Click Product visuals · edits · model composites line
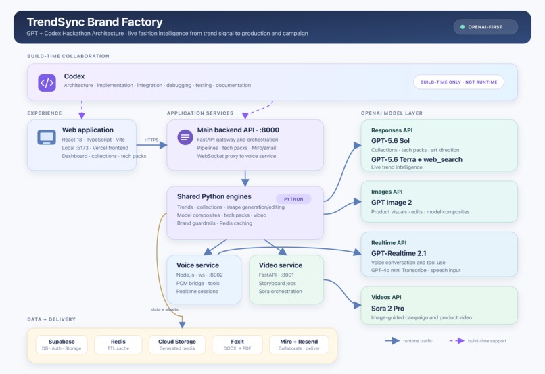 coord(420,211)
